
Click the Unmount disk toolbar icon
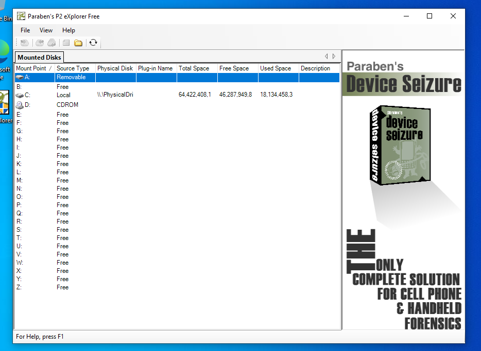[x=40, y=43]
